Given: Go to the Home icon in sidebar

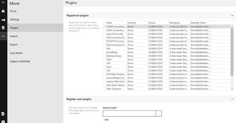Looking at the screenshot, I should pyautogui.click(x=3, y=11).
